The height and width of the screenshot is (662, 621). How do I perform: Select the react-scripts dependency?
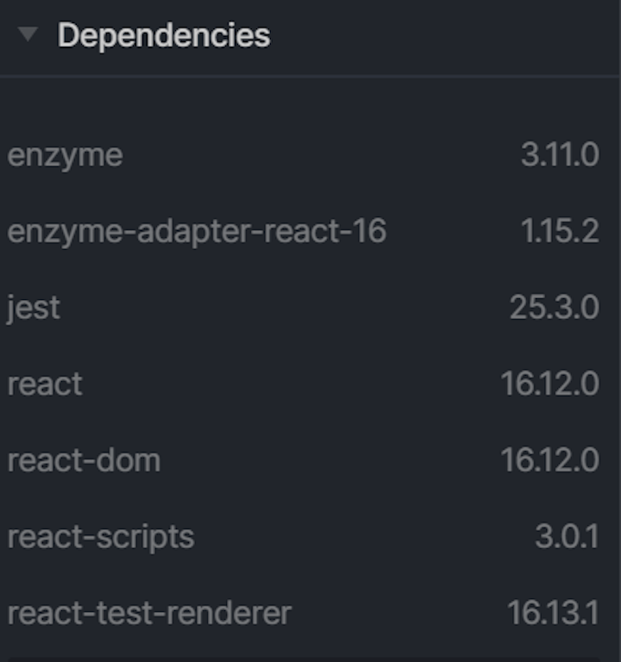tap(101, 538)
